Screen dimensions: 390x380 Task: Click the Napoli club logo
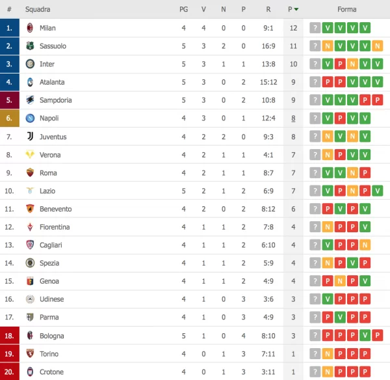point(29,118)
